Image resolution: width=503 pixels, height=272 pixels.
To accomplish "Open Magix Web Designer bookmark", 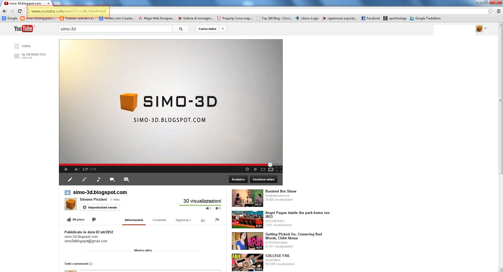I will (x=157, y=18).
